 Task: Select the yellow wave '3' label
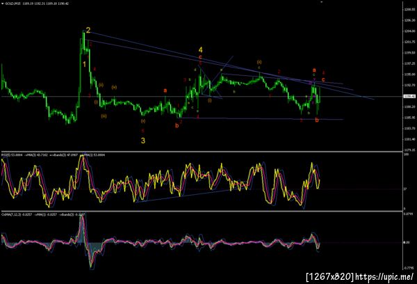click(143, 141)
